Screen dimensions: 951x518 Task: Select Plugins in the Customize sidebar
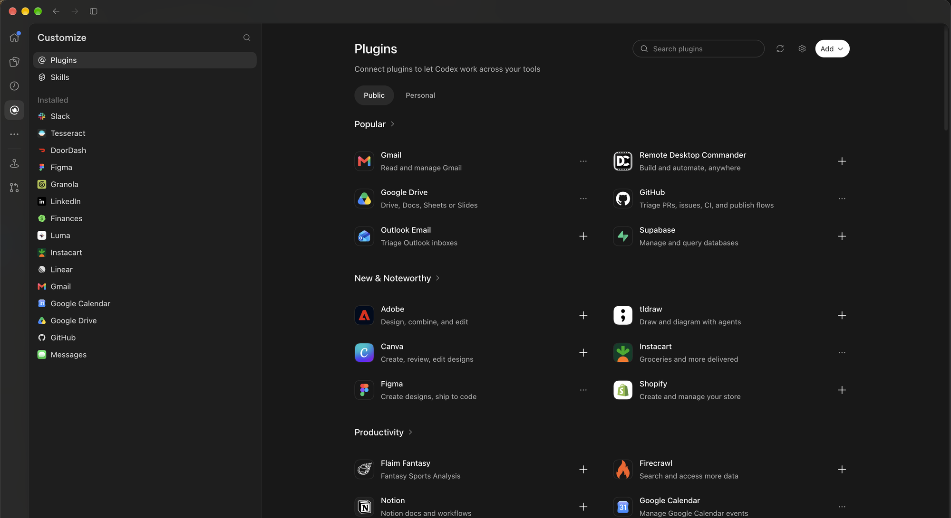coord(145,60)
